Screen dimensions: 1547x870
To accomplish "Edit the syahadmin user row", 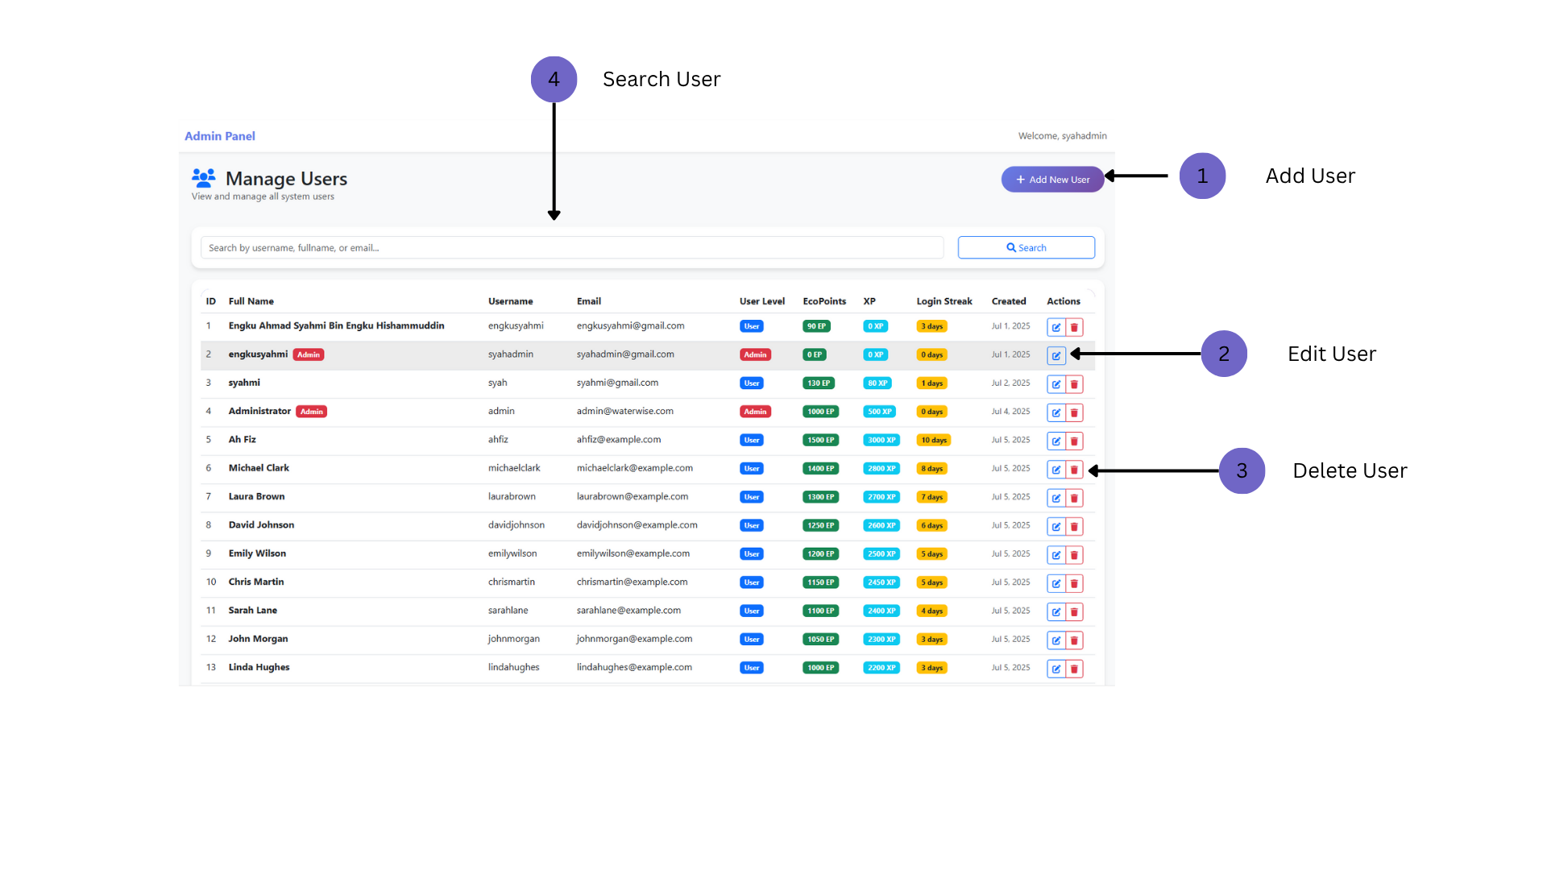I will tap(1056, 355).
